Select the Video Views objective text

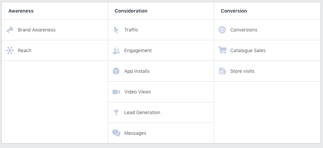137,92
